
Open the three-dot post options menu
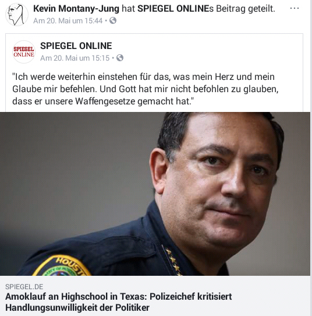point(295,8)
